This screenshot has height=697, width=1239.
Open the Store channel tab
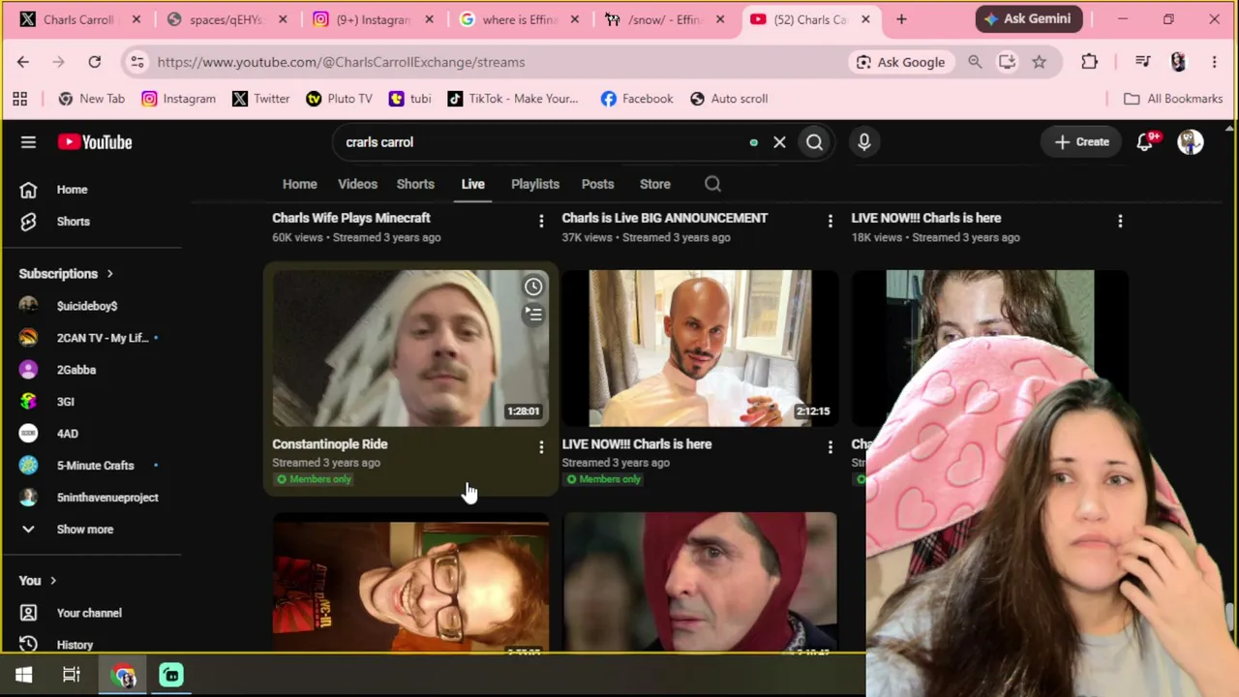pos(654,184)
